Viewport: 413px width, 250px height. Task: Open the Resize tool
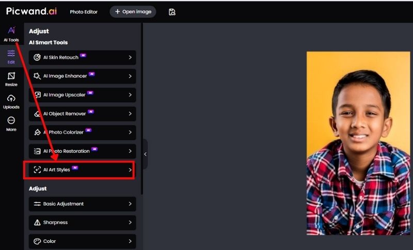pyautogui.click(x=11, y=79)
